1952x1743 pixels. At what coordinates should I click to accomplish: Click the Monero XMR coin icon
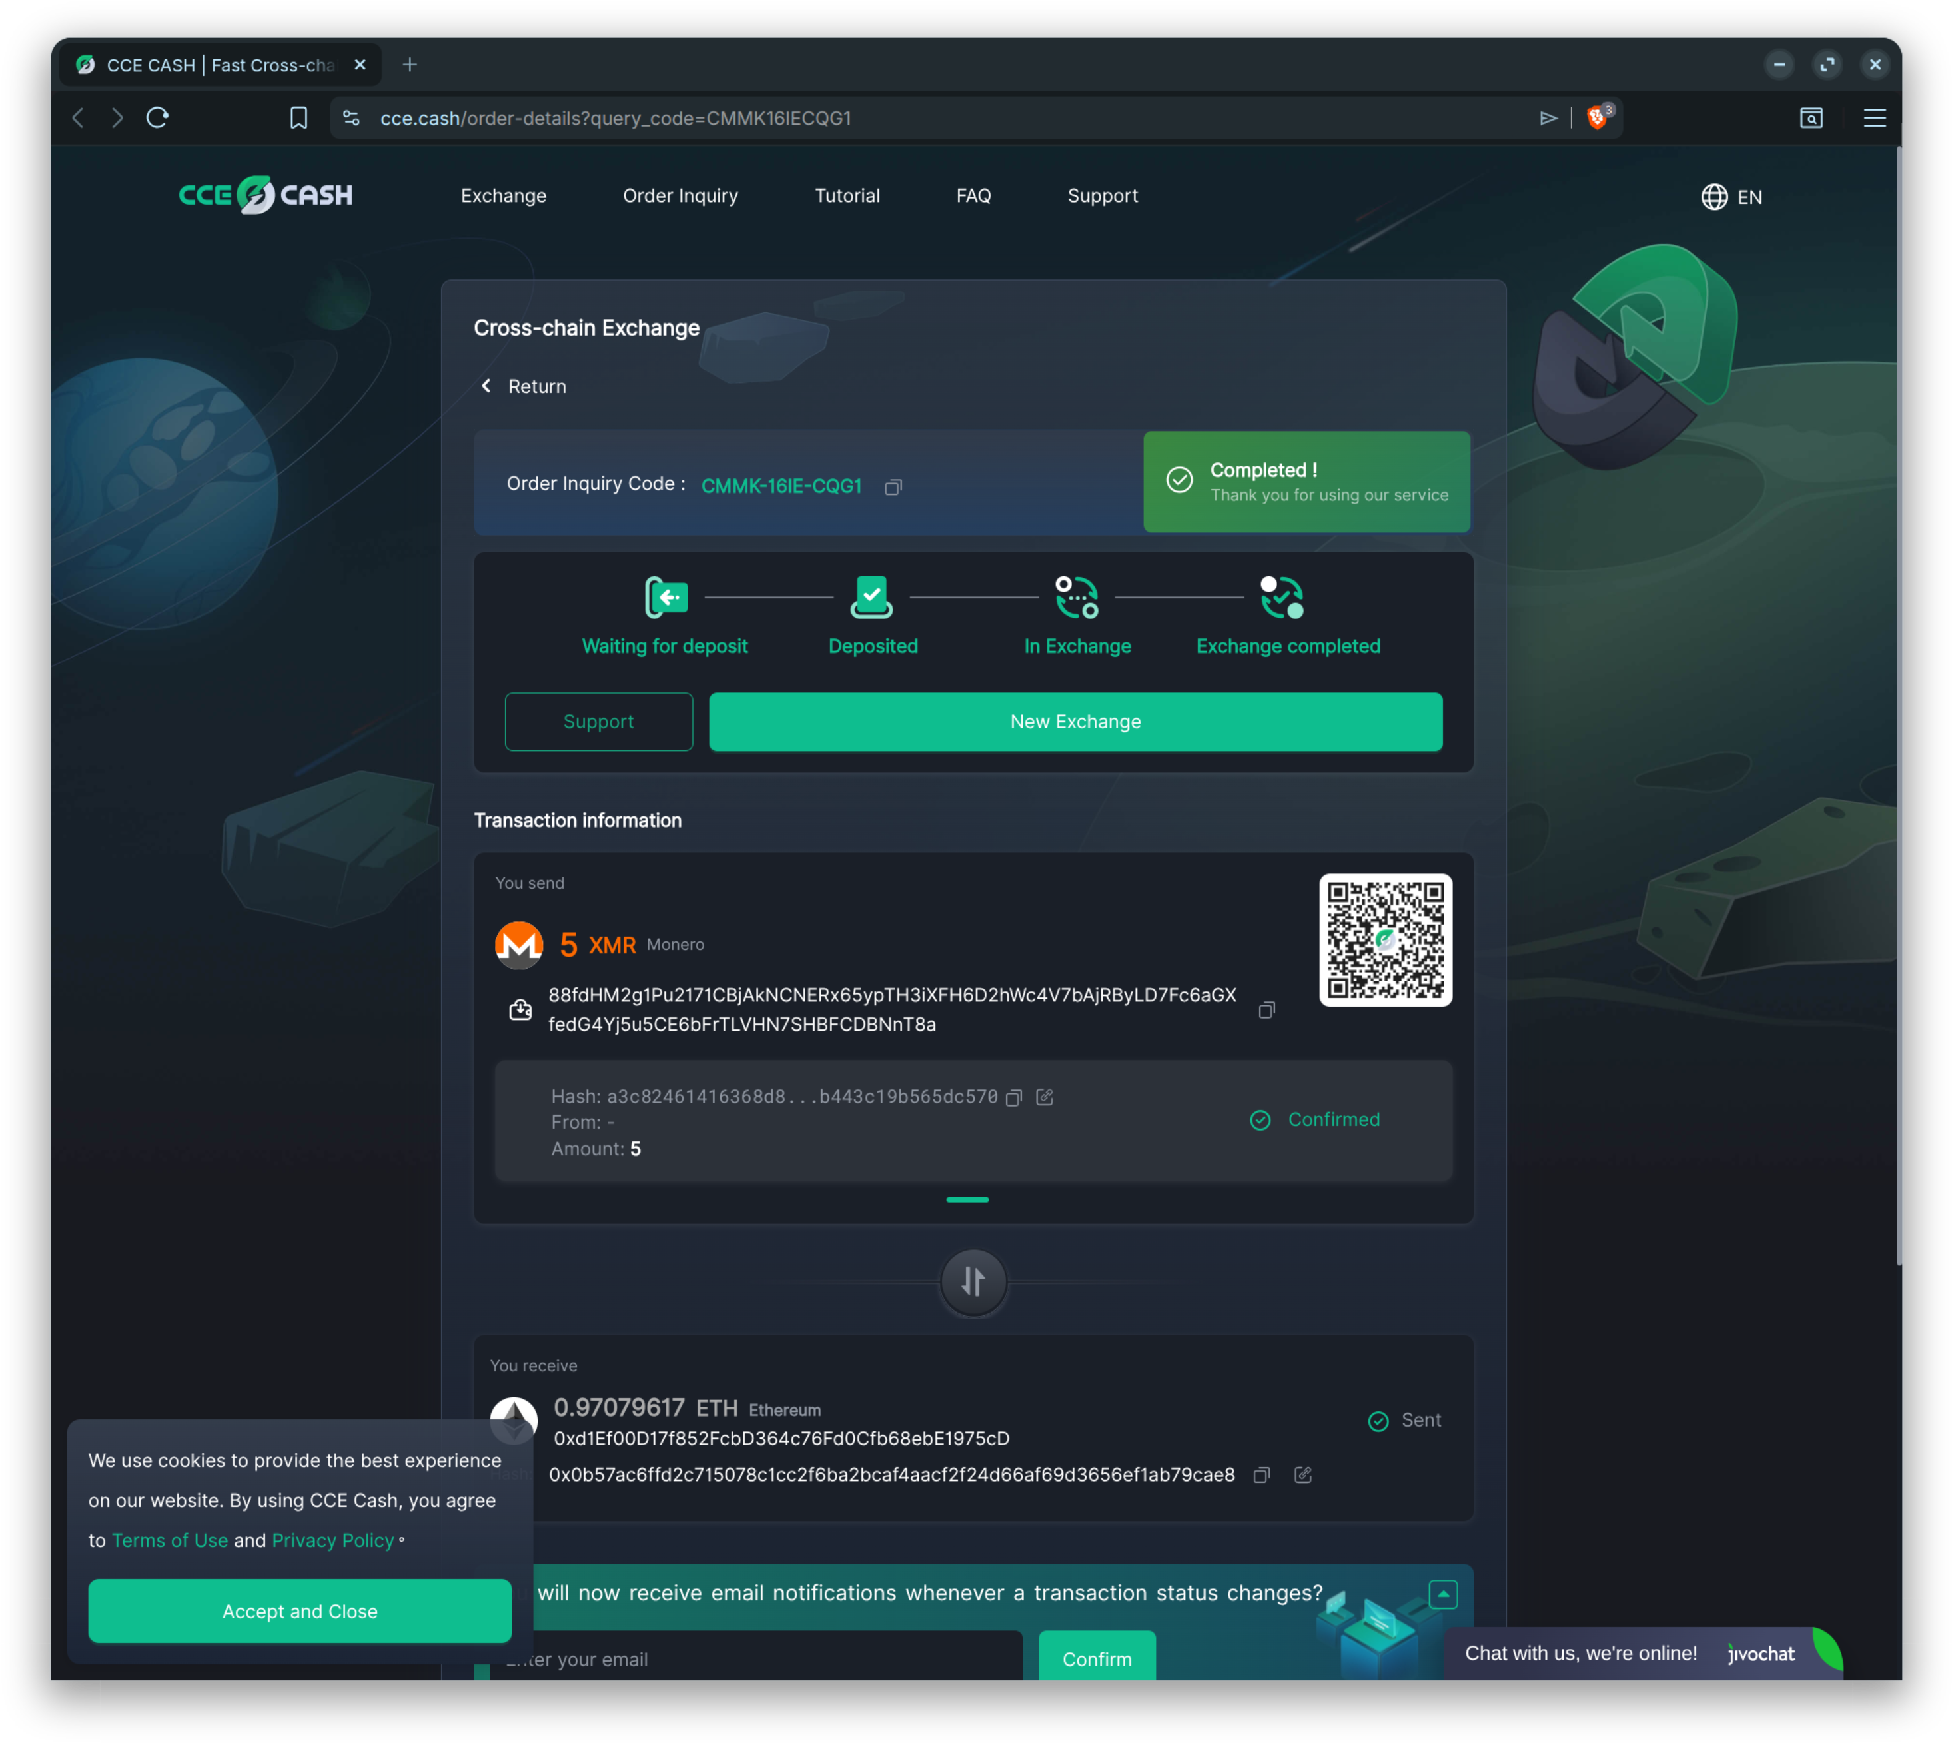[519, 945]
